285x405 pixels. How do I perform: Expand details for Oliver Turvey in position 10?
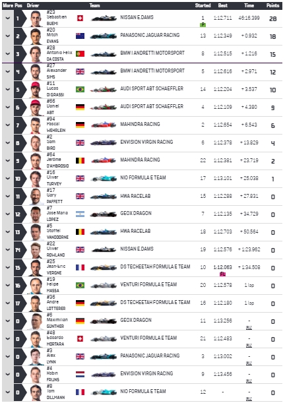8,179
